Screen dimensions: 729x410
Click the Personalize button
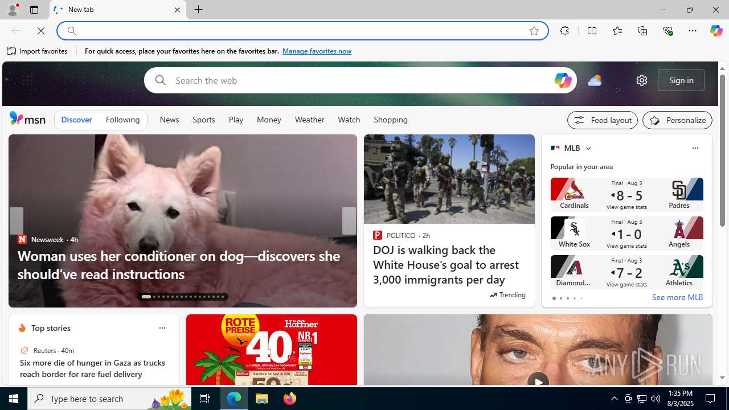pyautogui.click(x=678, y=120)
